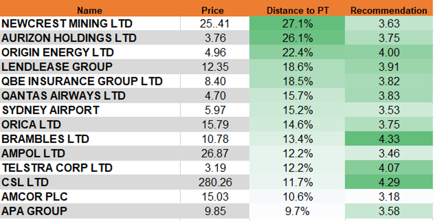Viewport: 434px width, 221px height.
Task: Click recommendation value 3.83
Action: point(389,95)
